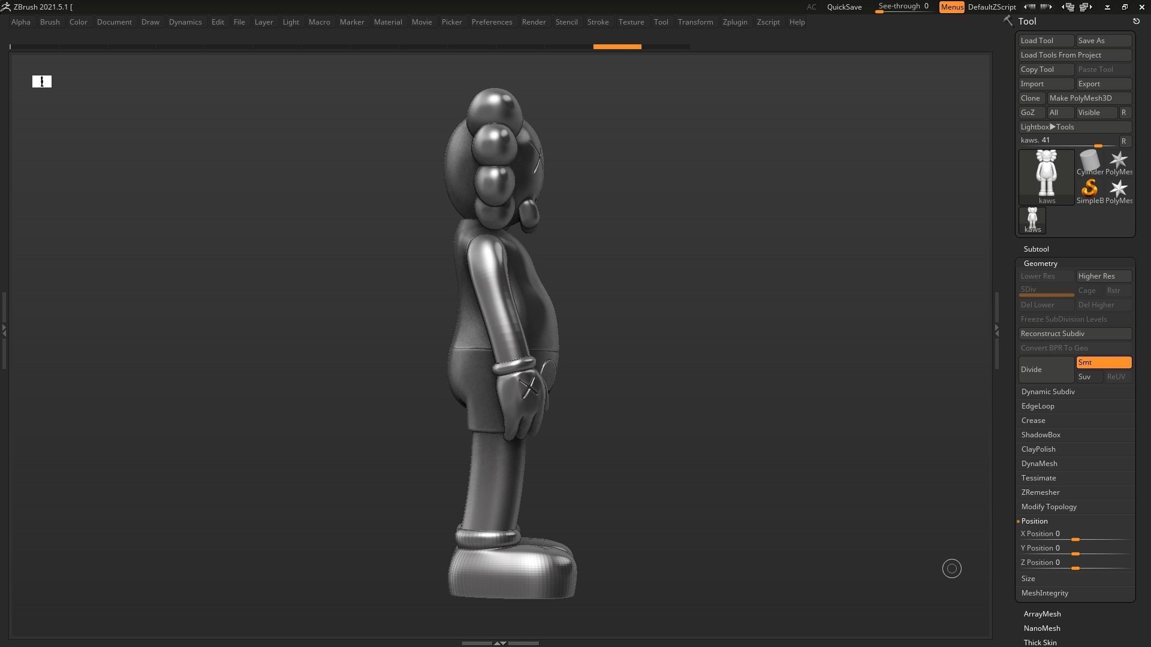Click the Load Tool button
The image size is (1151, 647).
pyautogui.click(x=1046, y=41)
